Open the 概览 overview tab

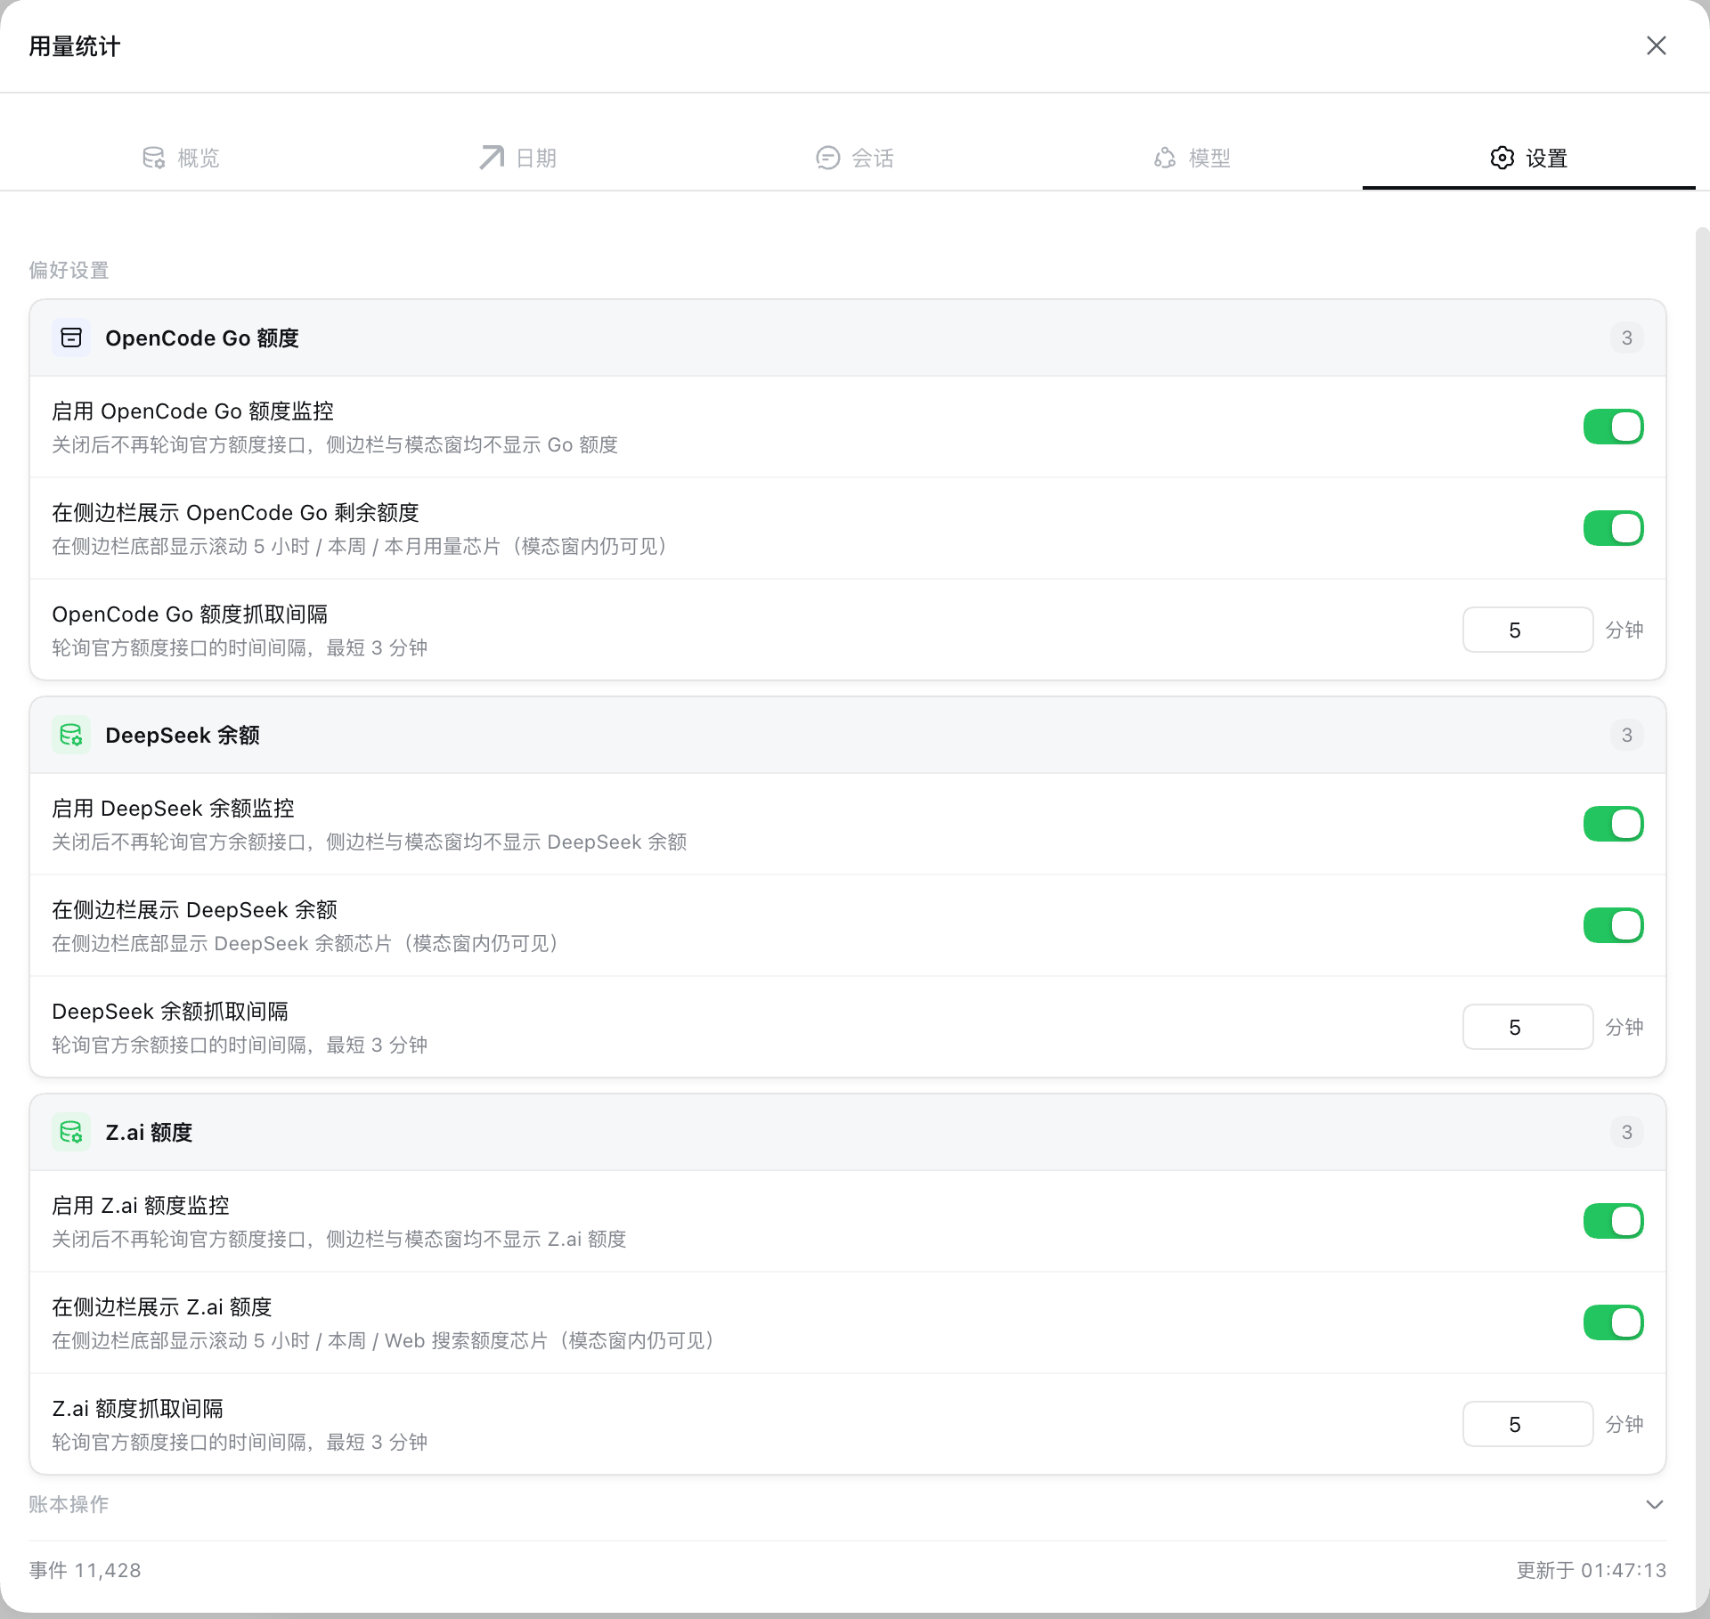coord(181,158)
